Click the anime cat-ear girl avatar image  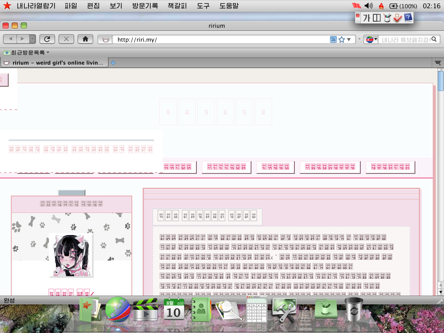(x=72, y=255)
